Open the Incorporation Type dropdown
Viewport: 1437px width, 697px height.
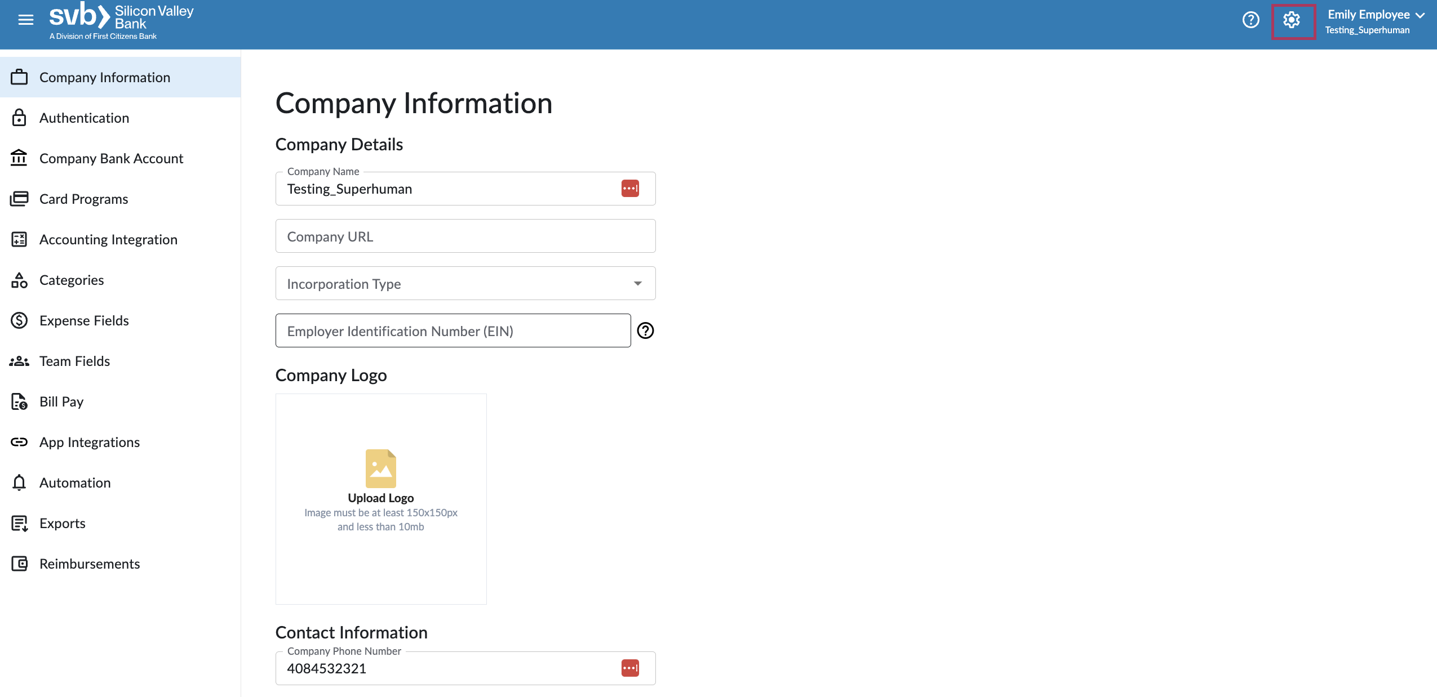click(x=465, y=283)
